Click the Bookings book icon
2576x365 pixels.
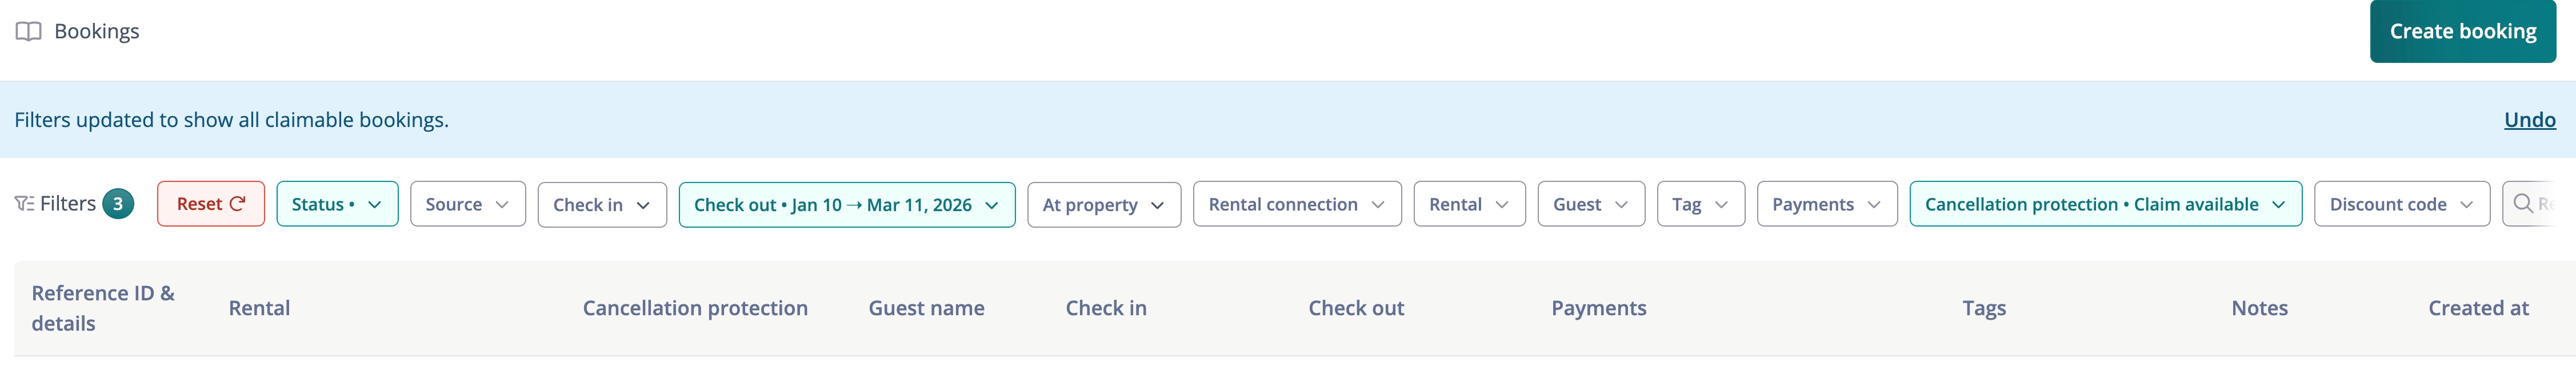28,32
